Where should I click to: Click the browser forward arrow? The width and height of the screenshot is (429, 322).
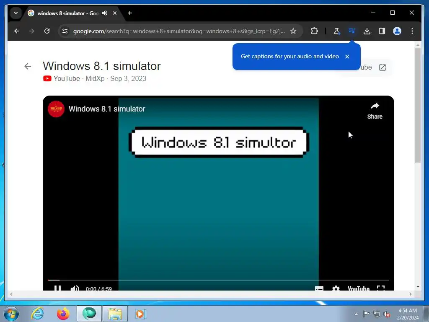32,31
